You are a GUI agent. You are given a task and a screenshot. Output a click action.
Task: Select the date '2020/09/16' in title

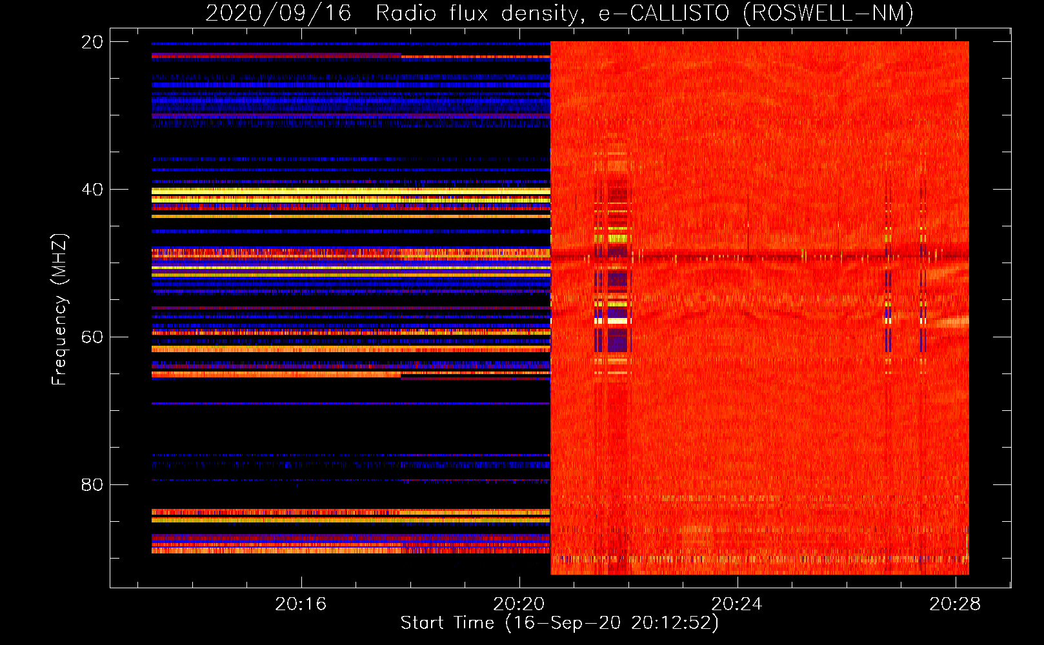pos(278,13)
